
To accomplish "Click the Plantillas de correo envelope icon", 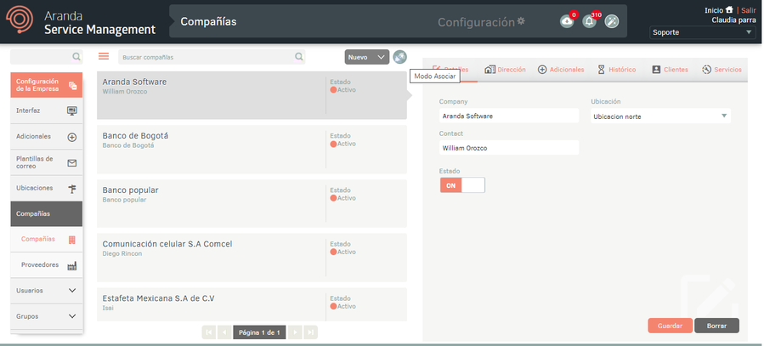I will [x=71, y=162].
